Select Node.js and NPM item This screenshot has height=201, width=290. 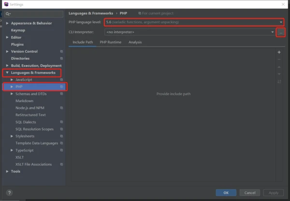30,108
